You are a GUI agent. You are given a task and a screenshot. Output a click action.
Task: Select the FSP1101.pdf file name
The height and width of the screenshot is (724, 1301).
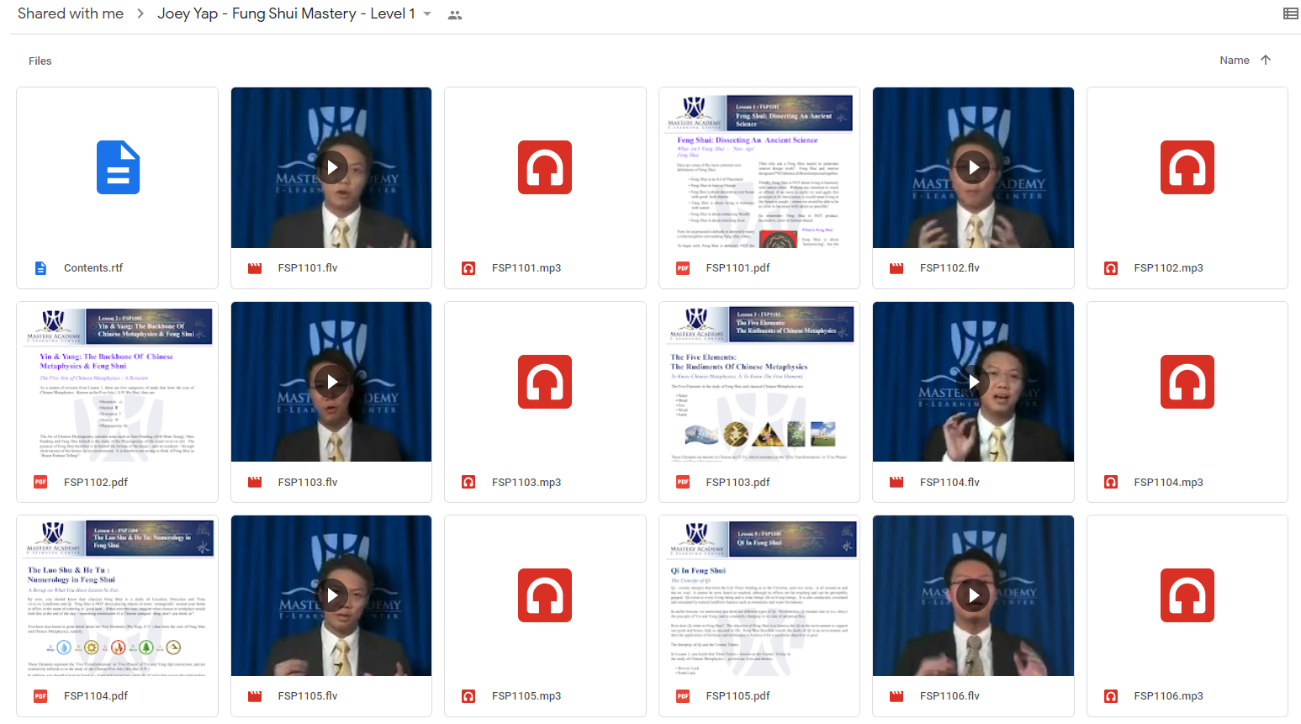[738, 268]
